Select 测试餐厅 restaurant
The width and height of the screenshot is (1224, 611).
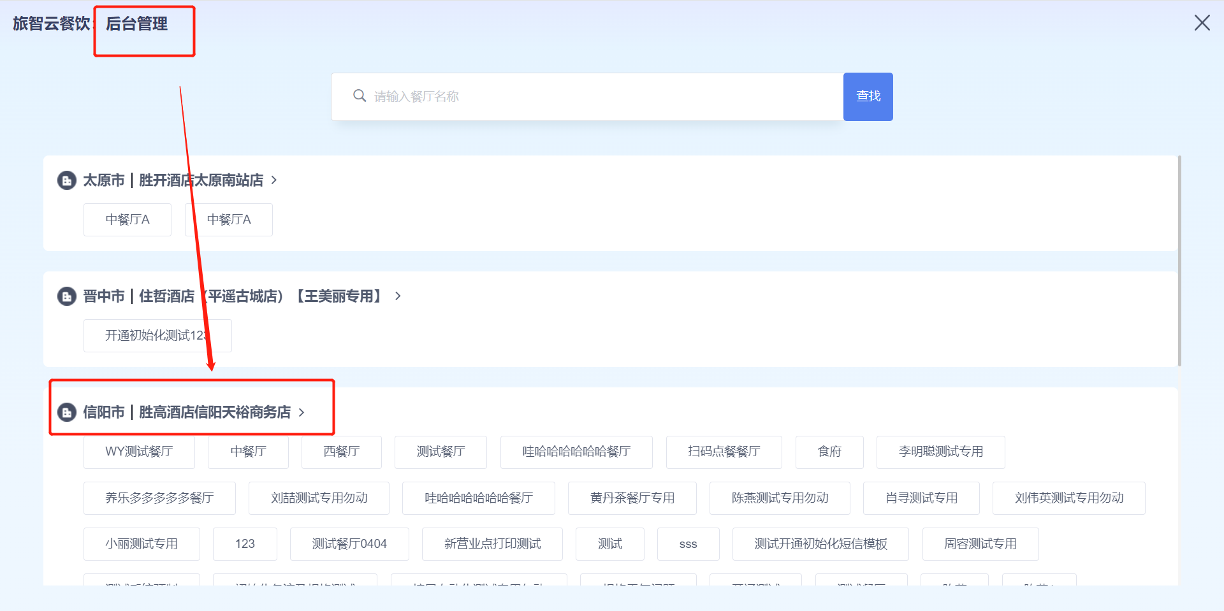441,452
